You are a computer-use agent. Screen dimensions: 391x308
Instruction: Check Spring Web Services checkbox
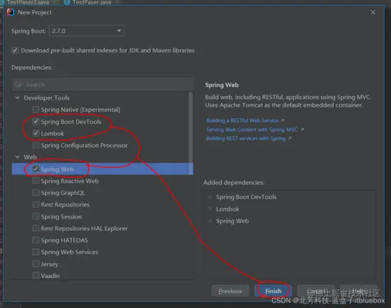(x=36, y=252)
